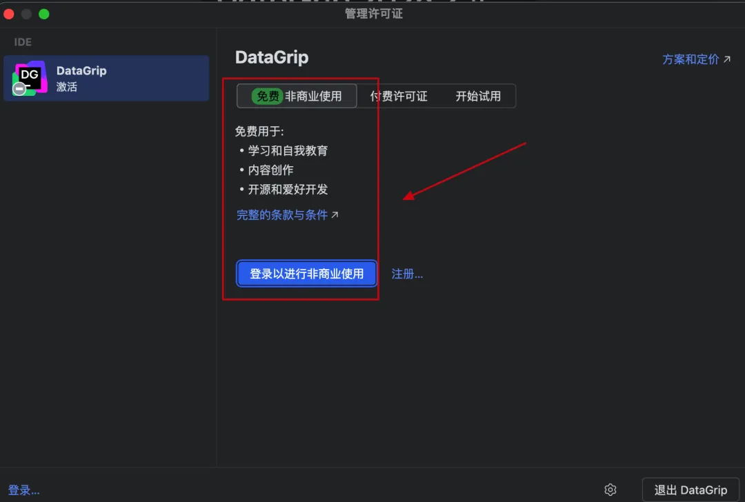This screenshot has height=502, width=745.
Task: Switch to the 付费许可证 tab
Action: coord(399,97)
